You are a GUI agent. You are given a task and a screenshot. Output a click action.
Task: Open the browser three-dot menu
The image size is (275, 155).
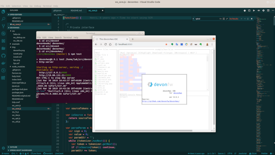[x=212, y=45]
